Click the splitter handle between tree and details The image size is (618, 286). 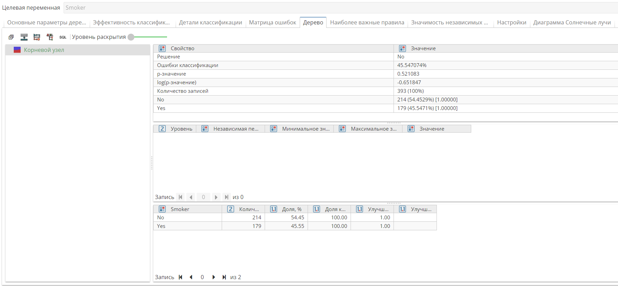click(152, 163)
